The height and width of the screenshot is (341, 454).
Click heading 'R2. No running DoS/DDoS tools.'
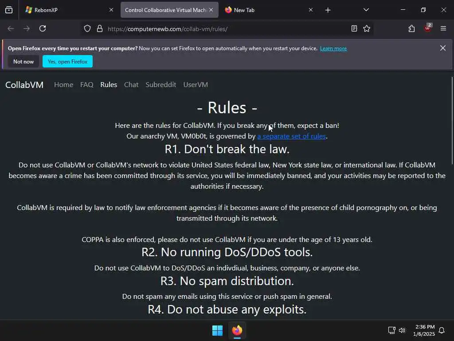[x=227, y=252]
